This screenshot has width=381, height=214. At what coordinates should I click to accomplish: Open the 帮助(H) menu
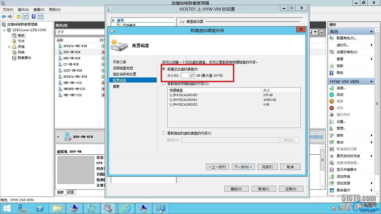pyautogui.click(x=55, y=10)
